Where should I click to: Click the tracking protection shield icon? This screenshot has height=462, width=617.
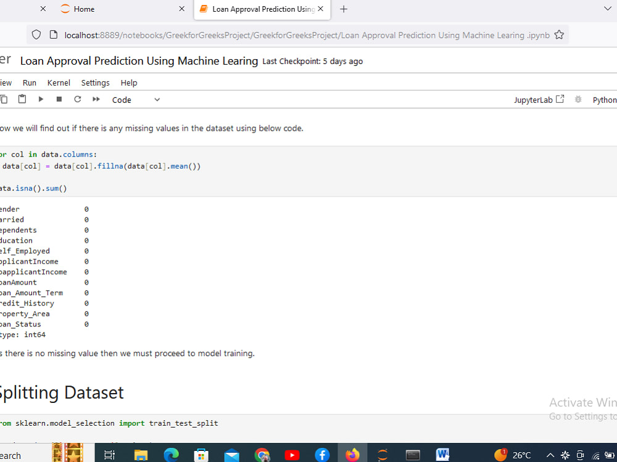36,35
